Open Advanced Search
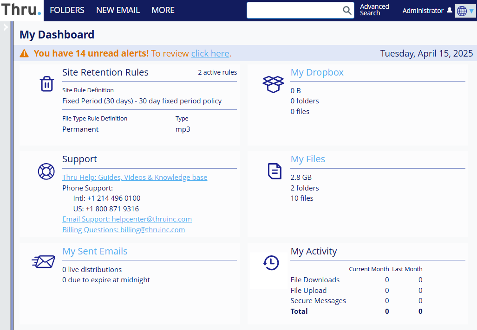 pos(374,10)
